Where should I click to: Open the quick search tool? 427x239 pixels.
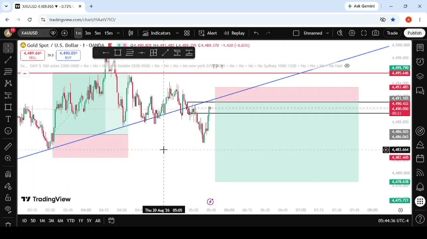[x=340, y=33]
